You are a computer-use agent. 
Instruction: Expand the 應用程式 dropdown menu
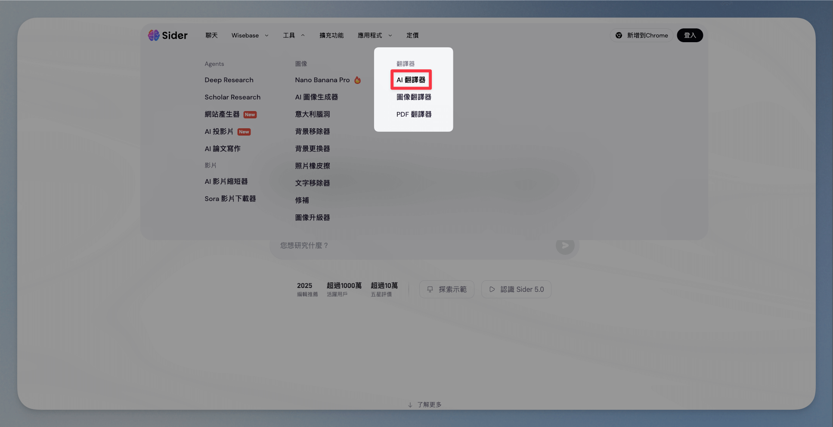point(375,35)
